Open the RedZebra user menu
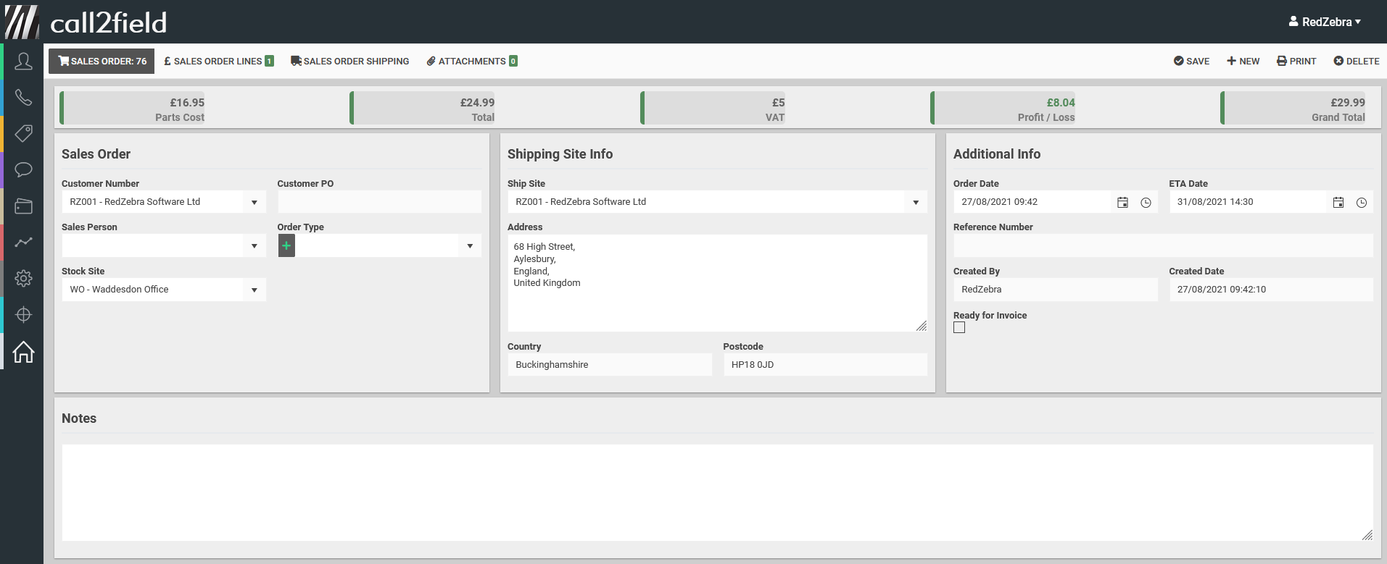Image resolution: width=1387 pixels, height=564 pixels. pos(1325,22)
